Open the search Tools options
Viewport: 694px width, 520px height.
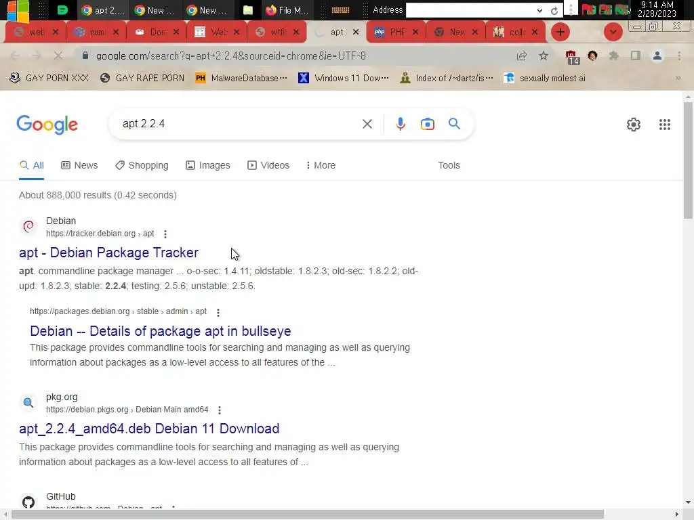449,165
